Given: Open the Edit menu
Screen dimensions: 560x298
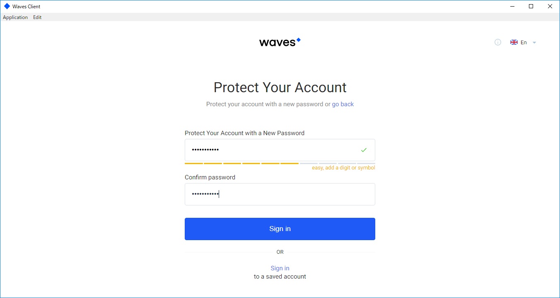Looking at the screenshot, I should [37, 17].
